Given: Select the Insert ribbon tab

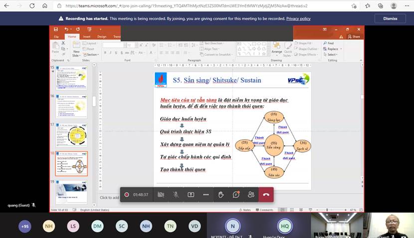Looking at the screenshot, I should (x=87, y=36).
